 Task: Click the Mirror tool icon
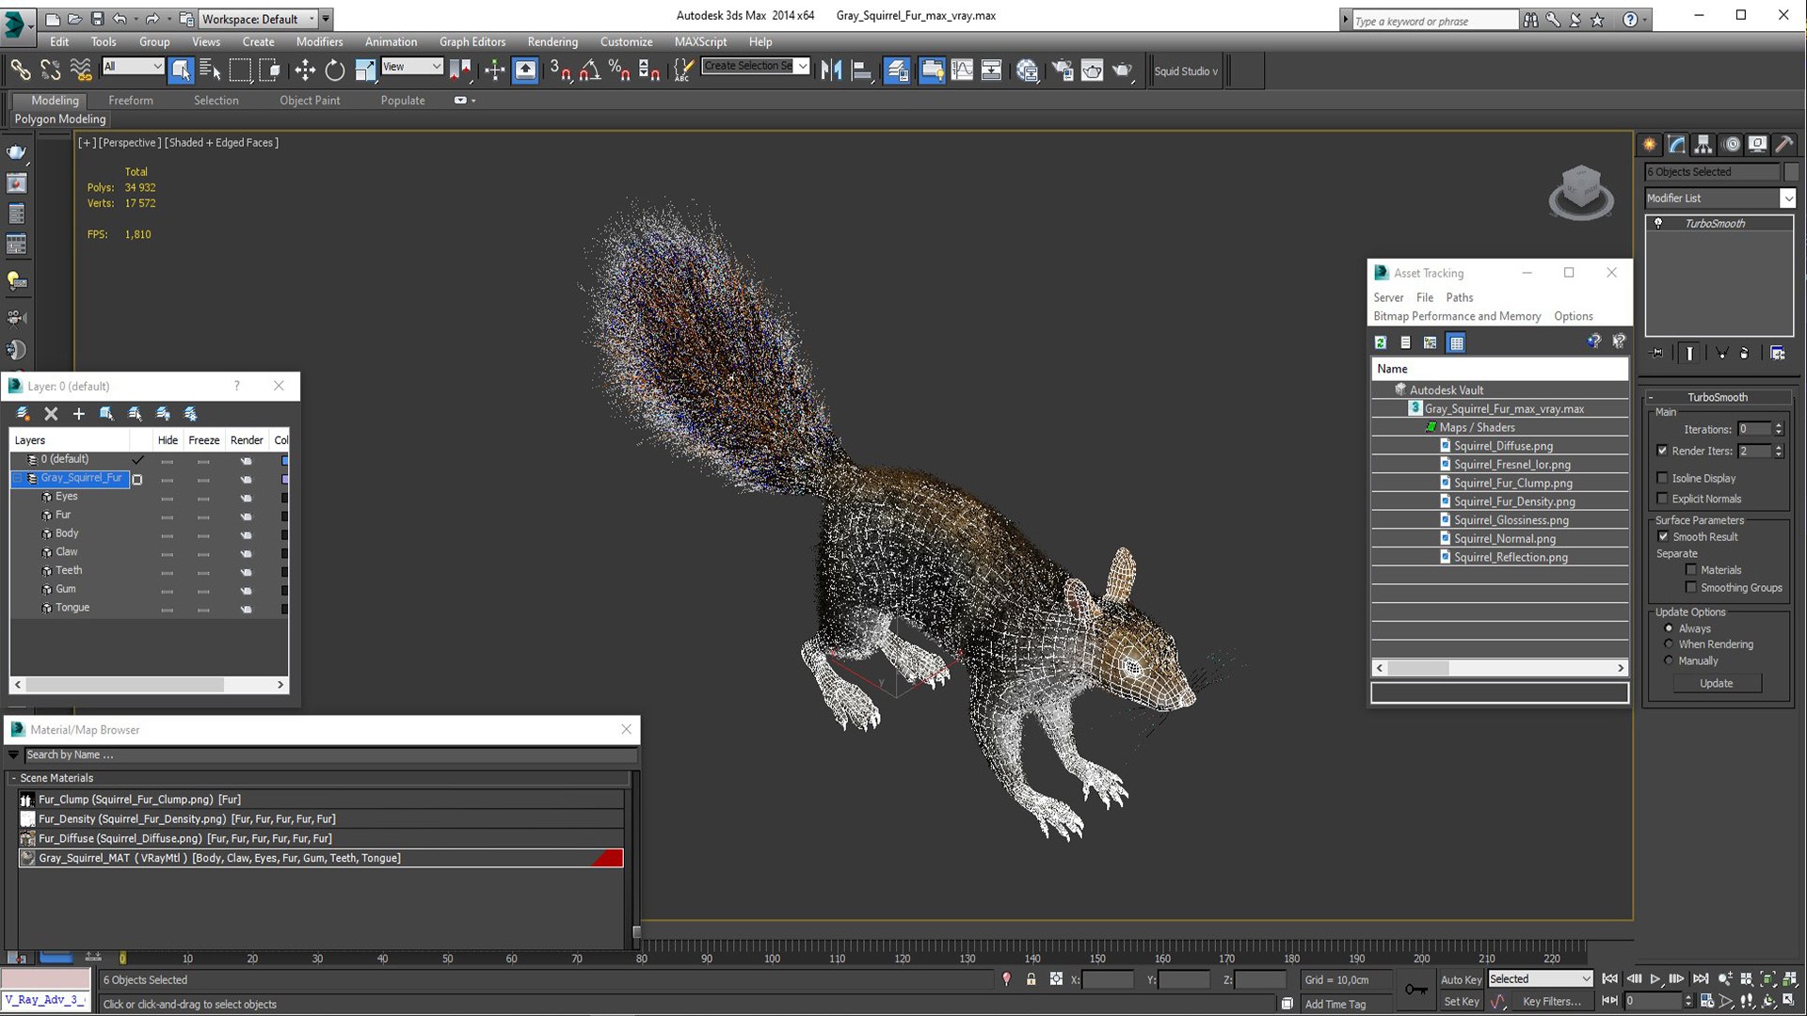[x=831, y=71]
